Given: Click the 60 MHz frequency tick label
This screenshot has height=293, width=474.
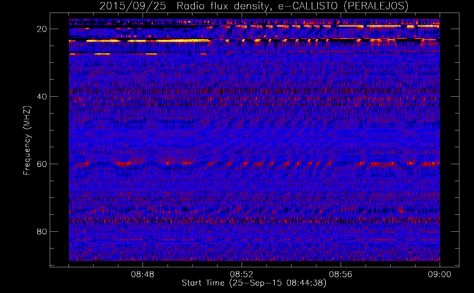Looking at the screenshot, I should (42, 164).
